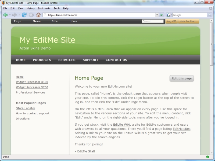Open the Edit menu

tap(12, 8)
